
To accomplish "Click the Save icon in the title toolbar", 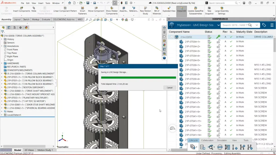I will pyautogui.click(x=88, y=3).
